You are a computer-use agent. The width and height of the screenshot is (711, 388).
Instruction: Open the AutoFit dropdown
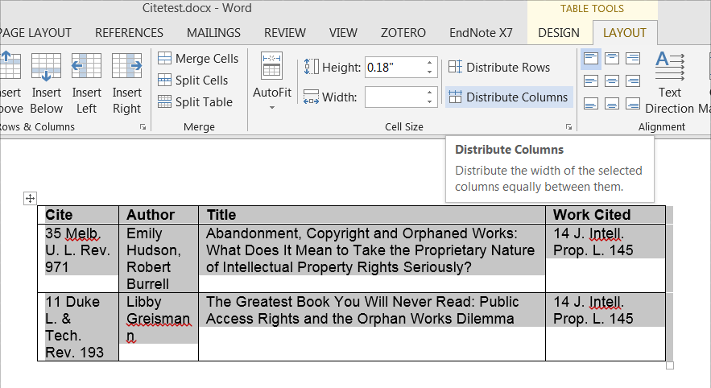271,82
